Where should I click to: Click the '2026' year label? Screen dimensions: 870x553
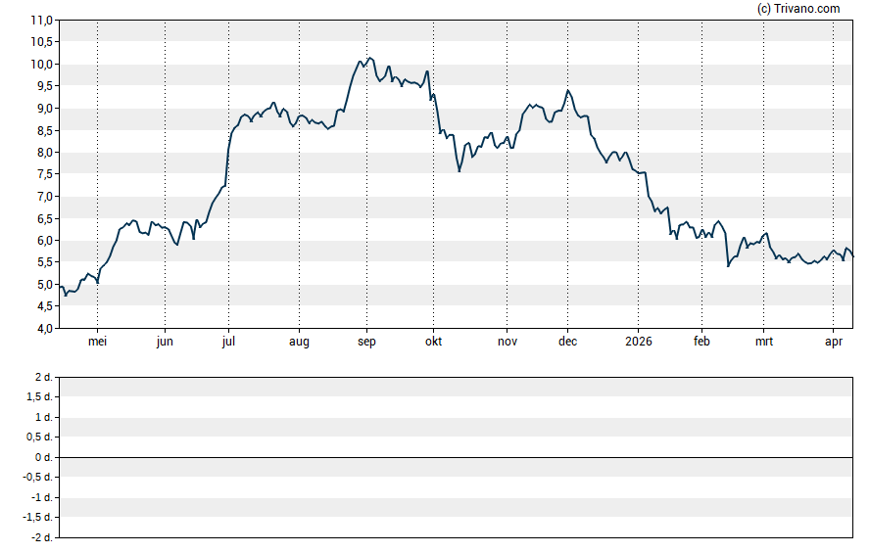(x=638, y=342)
